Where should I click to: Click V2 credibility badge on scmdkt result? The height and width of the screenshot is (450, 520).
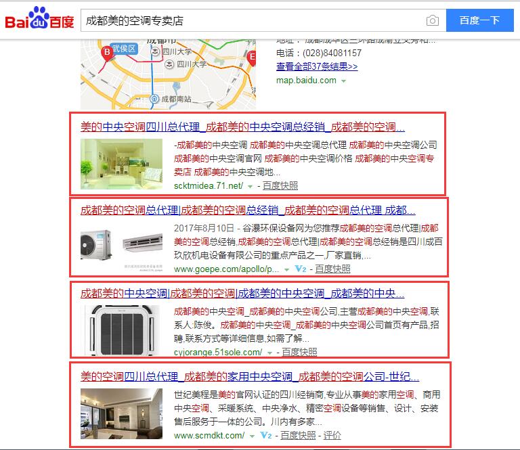pyautogui.click(x=266, y=435)
